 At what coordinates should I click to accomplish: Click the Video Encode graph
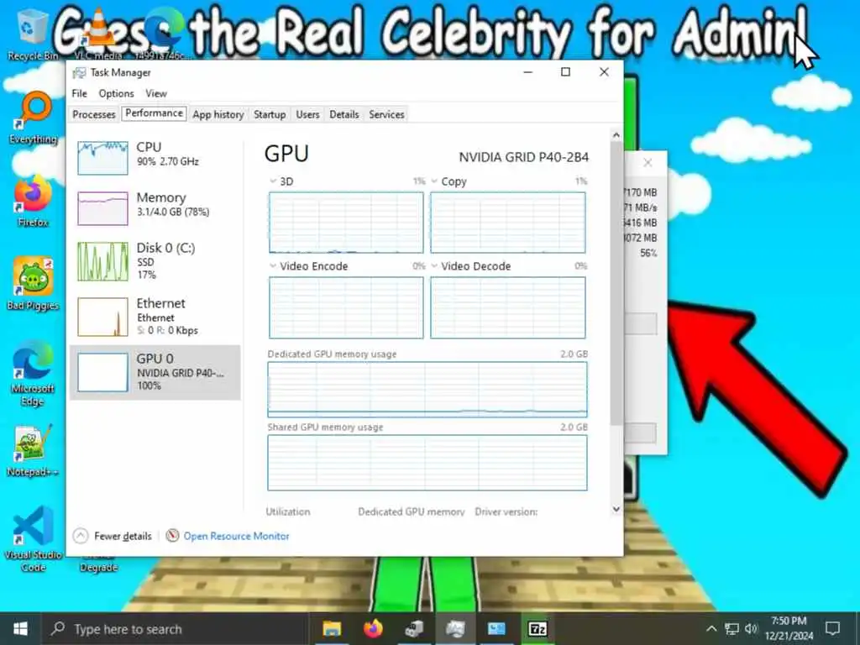346,307
